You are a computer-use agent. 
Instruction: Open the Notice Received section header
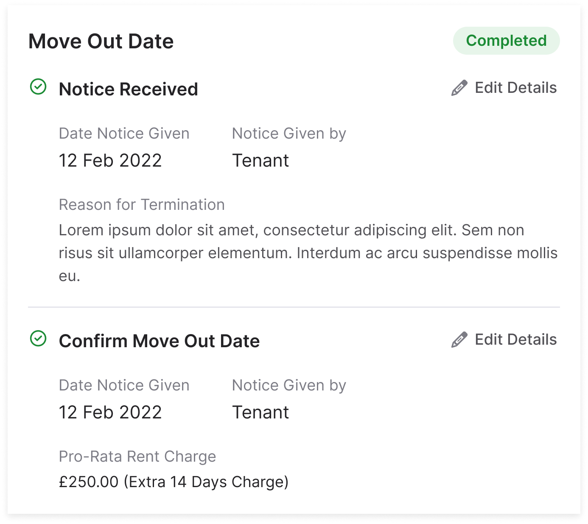tap(129, 89)
